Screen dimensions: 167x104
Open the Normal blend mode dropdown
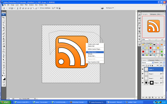coord(148,63)
